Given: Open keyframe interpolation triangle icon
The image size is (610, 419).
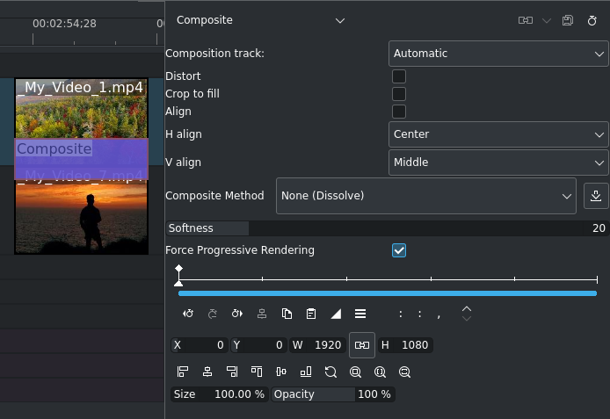Looking at the screenshot, I should 336,314.
